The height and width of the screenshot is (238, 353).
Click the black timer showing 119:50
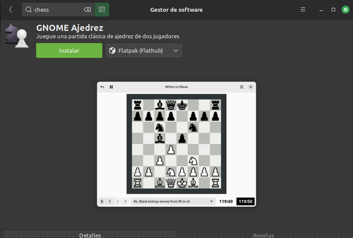pyautogui.click(x=245, y=201)
